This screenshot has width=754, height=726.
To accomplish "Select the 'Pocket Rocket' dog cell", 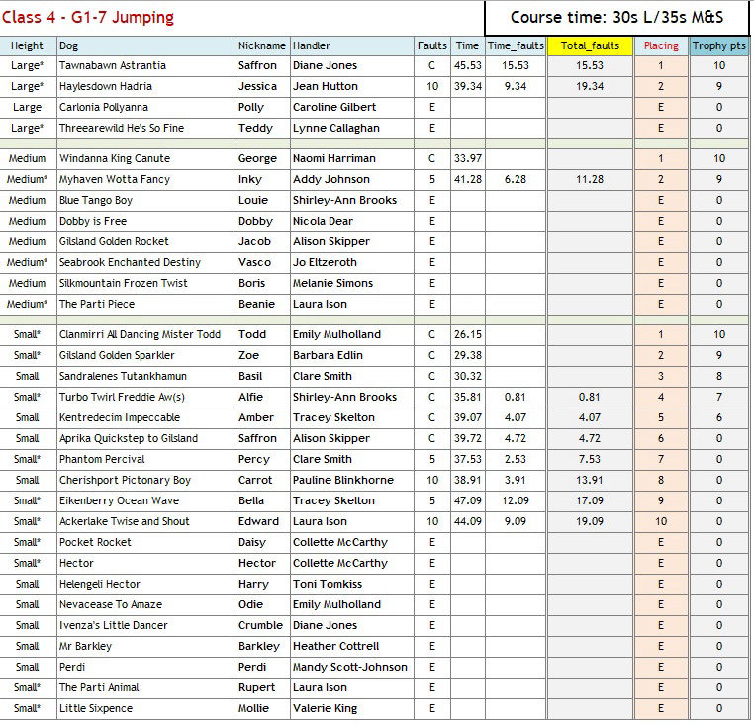I will tap(146, 542).
